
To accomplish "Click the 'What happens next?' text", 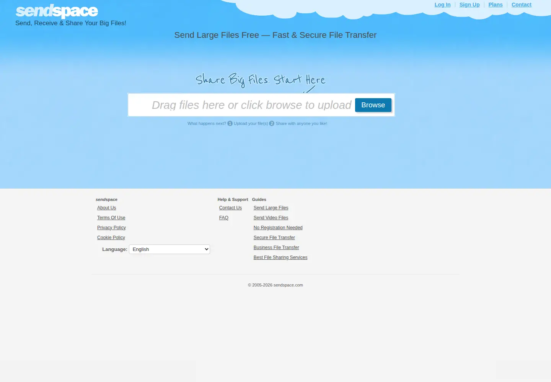I will click(207, 123).
